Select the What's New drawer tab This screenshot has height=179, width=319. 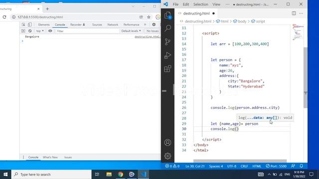point(50,157)
